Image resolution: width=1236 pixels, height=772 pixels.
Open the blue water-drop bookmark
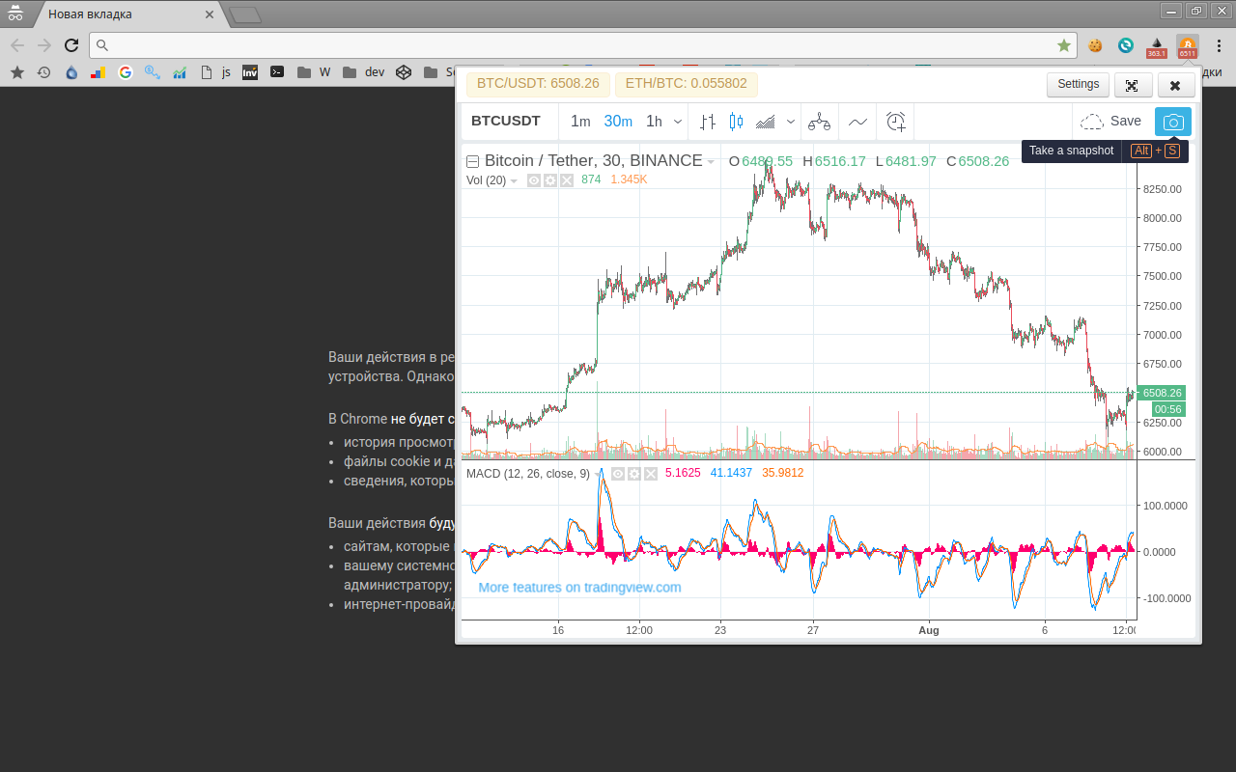pos(71,71)
